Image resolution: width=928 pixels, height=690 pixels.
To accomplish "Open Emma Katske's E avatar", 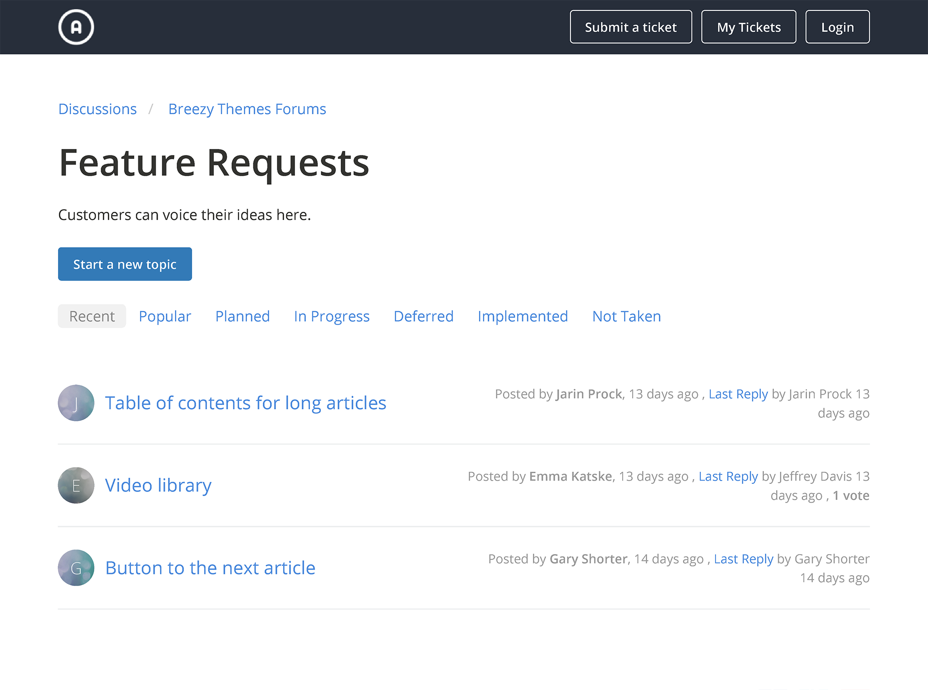I will pos(76,485).
